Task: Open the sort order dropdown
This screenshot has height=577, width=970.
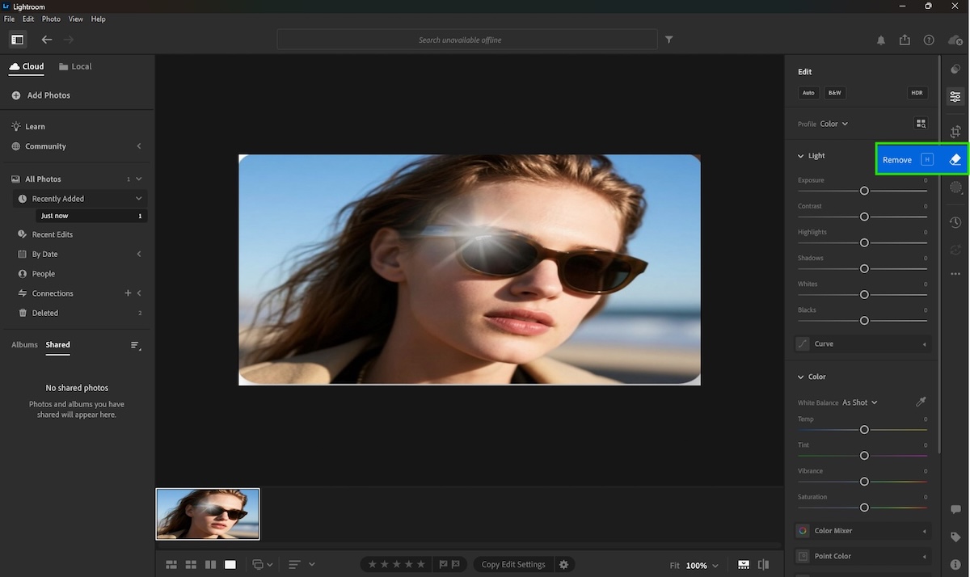Action: [302, 564]
